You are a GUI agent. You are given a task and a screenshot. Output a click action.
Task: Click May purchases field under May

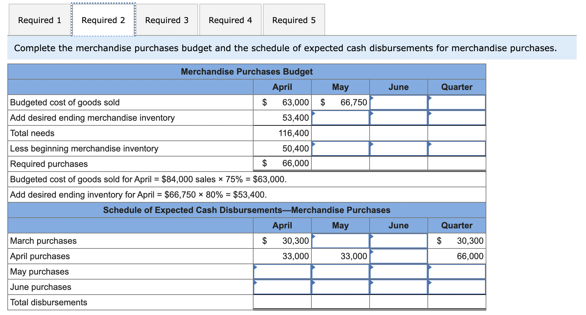[x=340, y=272]
